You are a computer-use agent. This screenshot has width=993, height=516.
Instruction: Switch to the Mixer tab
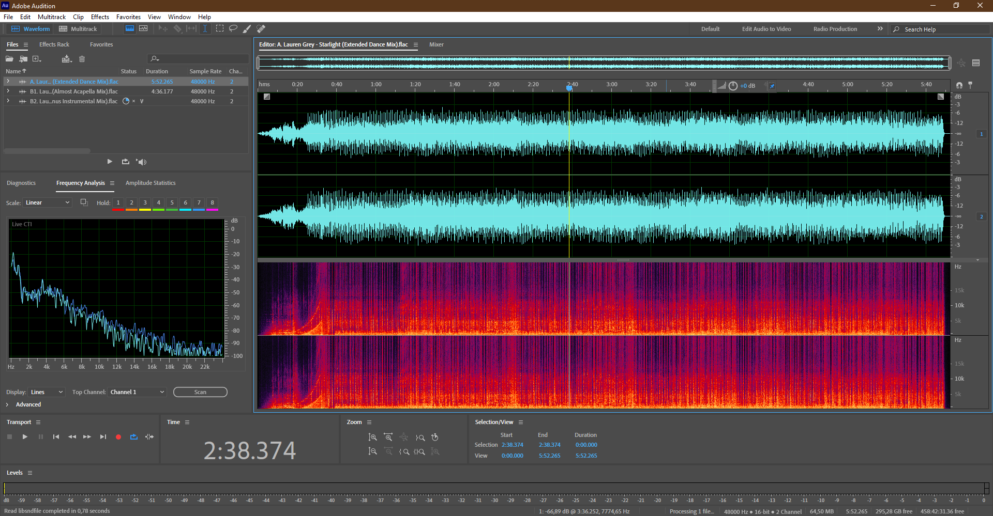[x=437, y=44]
